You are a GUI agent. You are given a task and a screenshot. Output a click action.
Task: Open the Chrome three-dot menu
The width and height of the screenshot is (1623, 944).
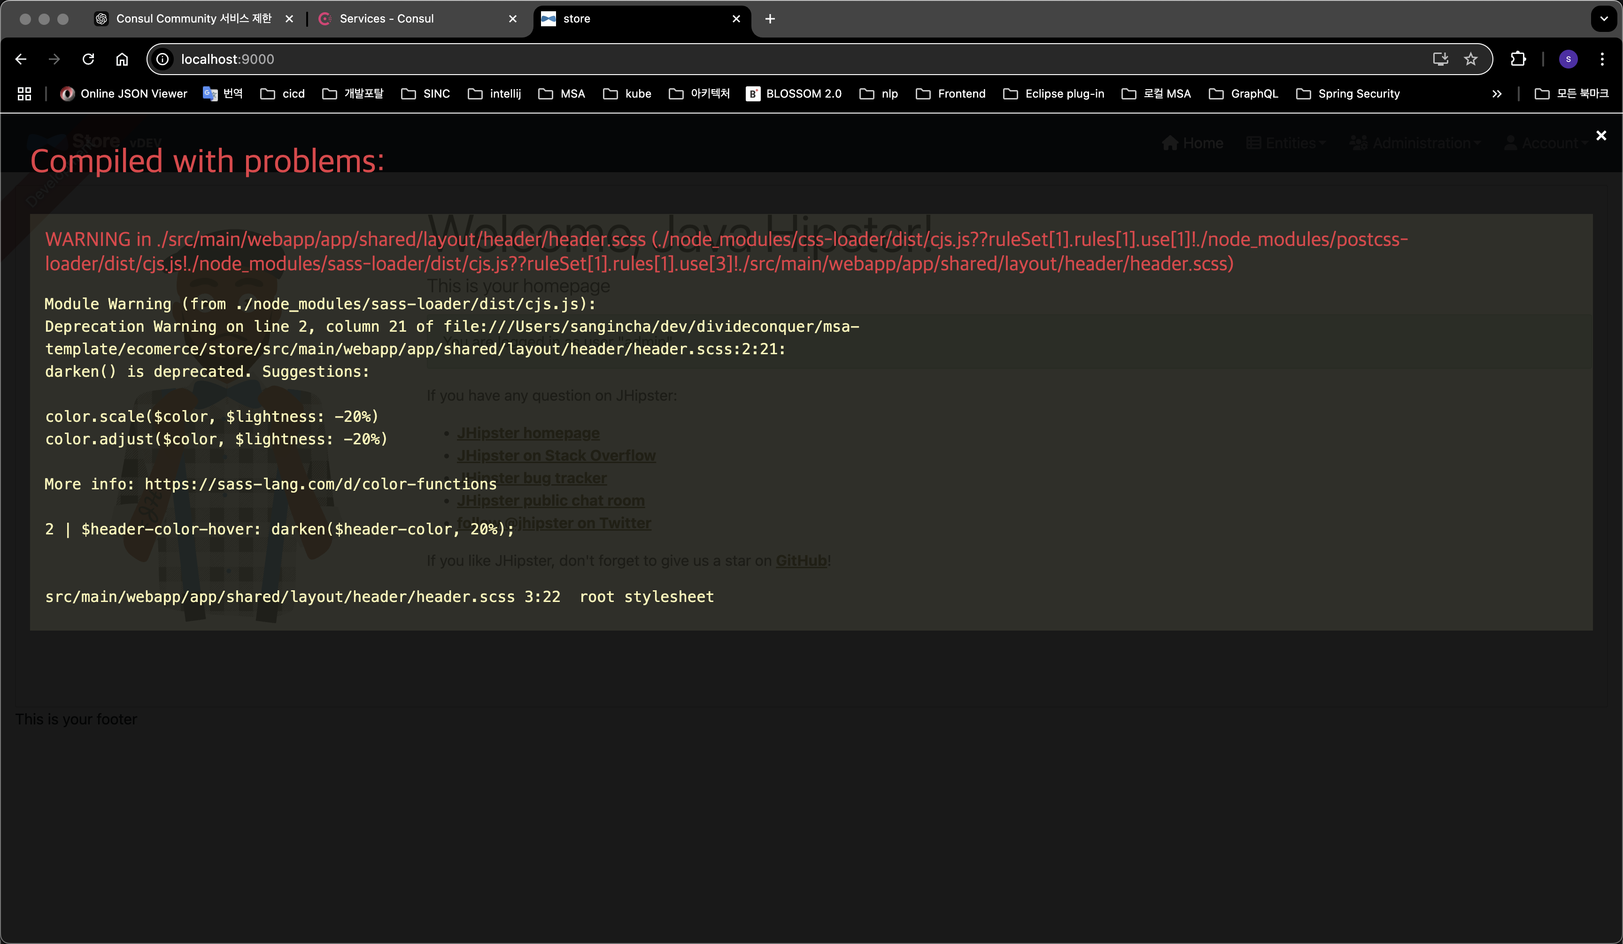pos(1602,59)
